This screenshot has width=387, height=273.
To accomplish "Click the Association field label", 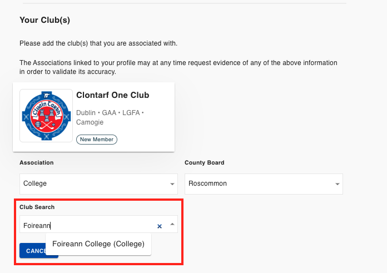I will coord(37,163).
